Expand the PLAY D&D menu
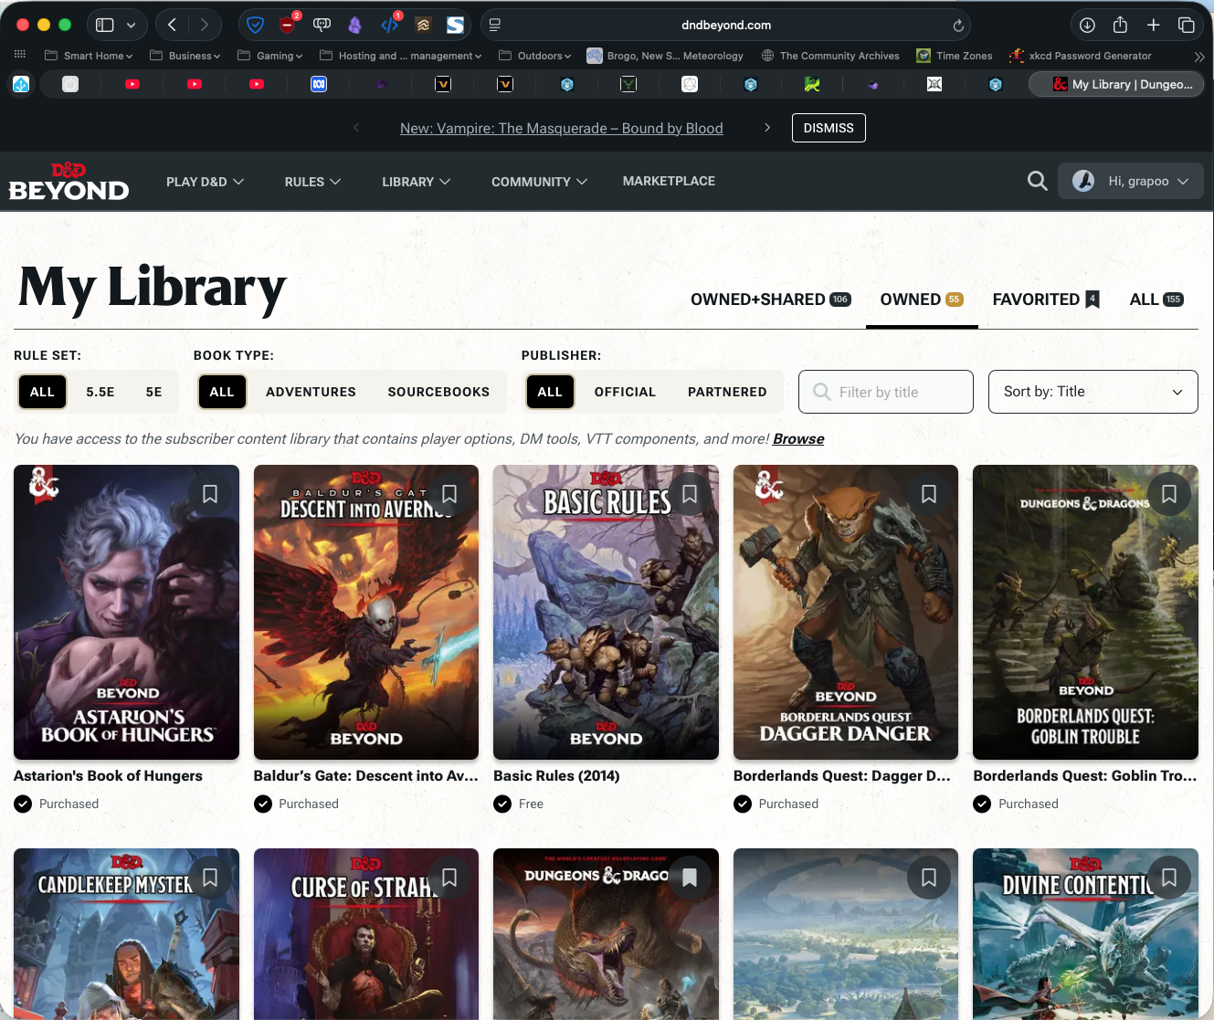Image resolution: width=1214 pixels, height=1020 pixels. point(205,182)
